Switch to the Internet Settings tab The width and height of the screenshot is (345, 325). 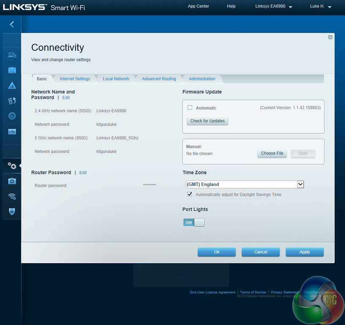(x=75, y=79)
